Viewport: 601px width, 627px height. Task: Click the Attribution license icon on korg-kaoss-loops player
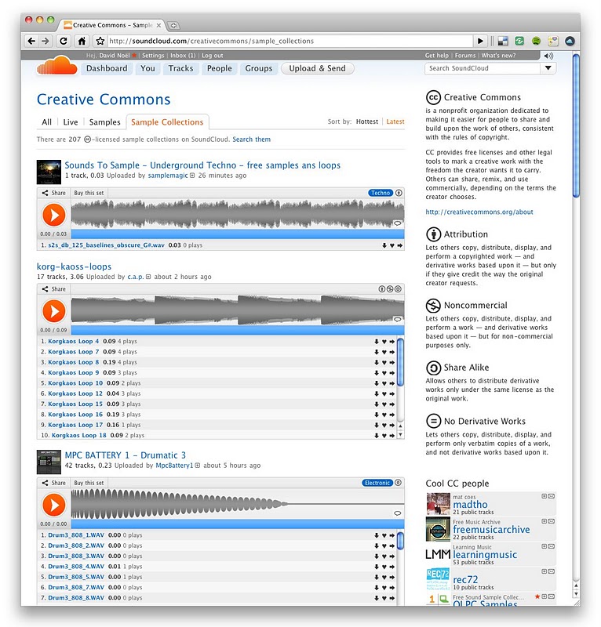(x=382, y=289)
